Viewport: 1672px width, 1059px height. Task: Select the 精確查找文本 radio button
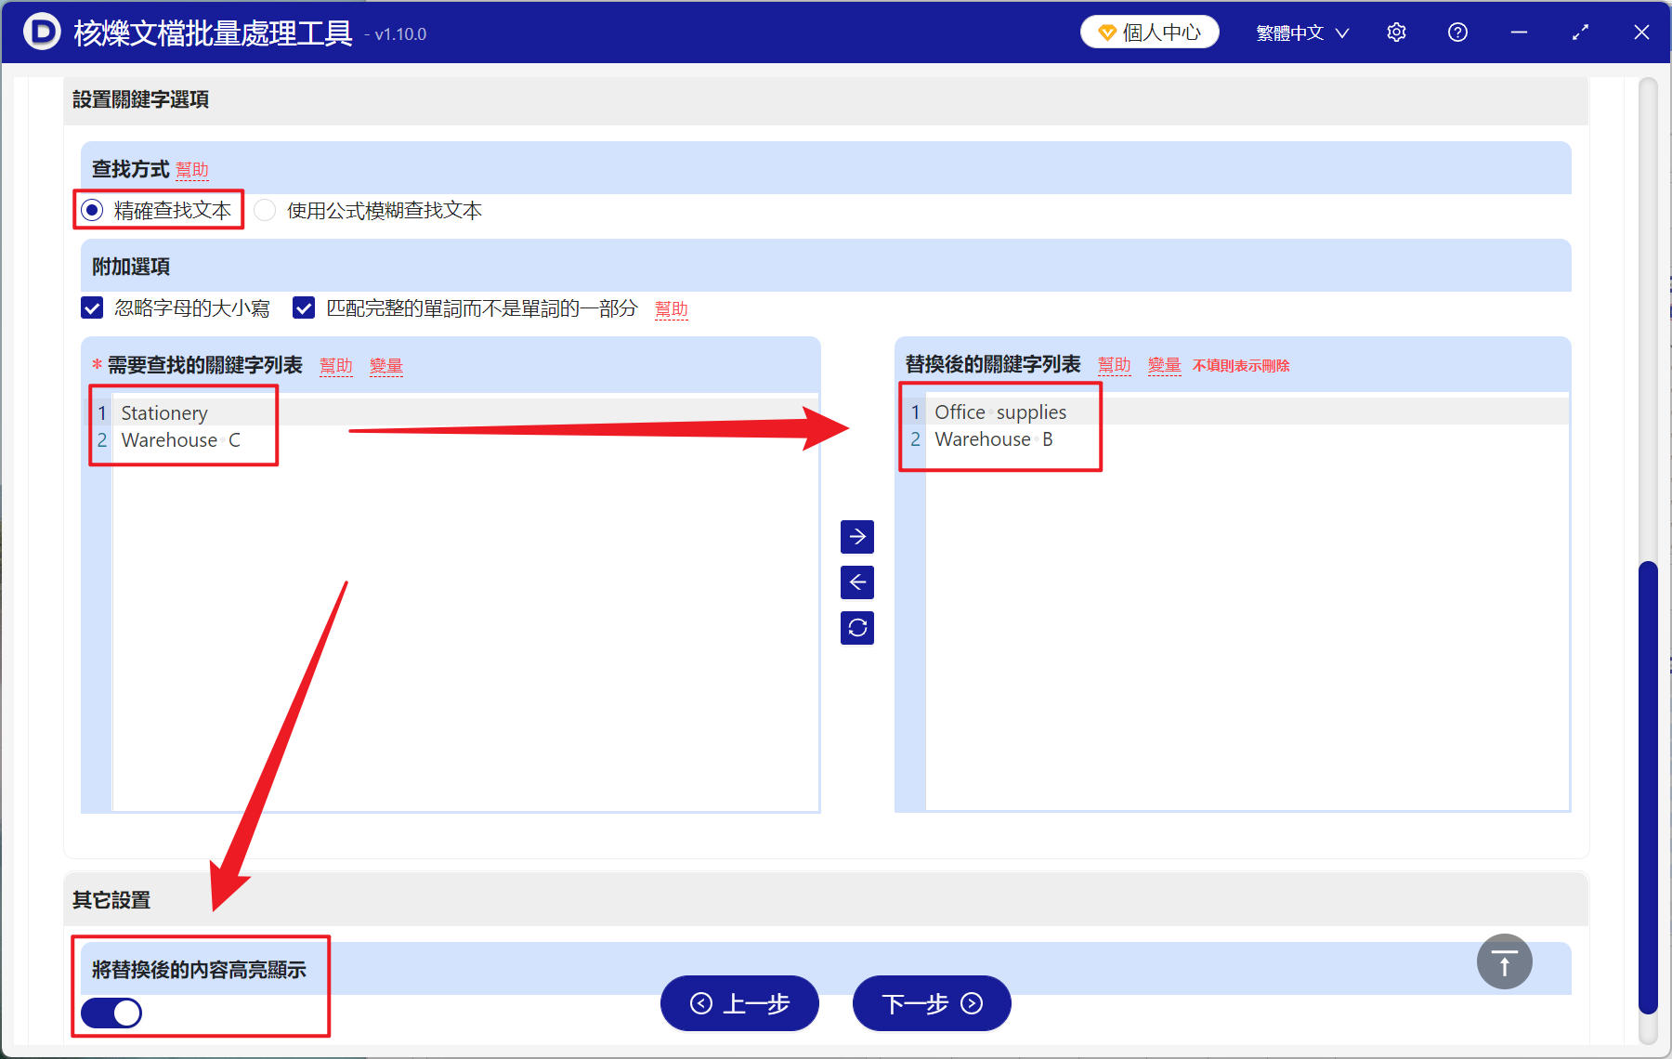click(x=91, y=210)
